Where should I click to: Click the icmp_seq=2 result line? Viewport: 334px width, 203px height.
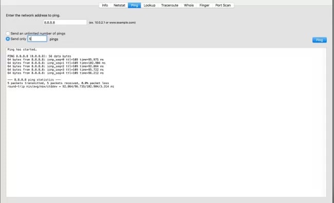[x=55, y=66]
